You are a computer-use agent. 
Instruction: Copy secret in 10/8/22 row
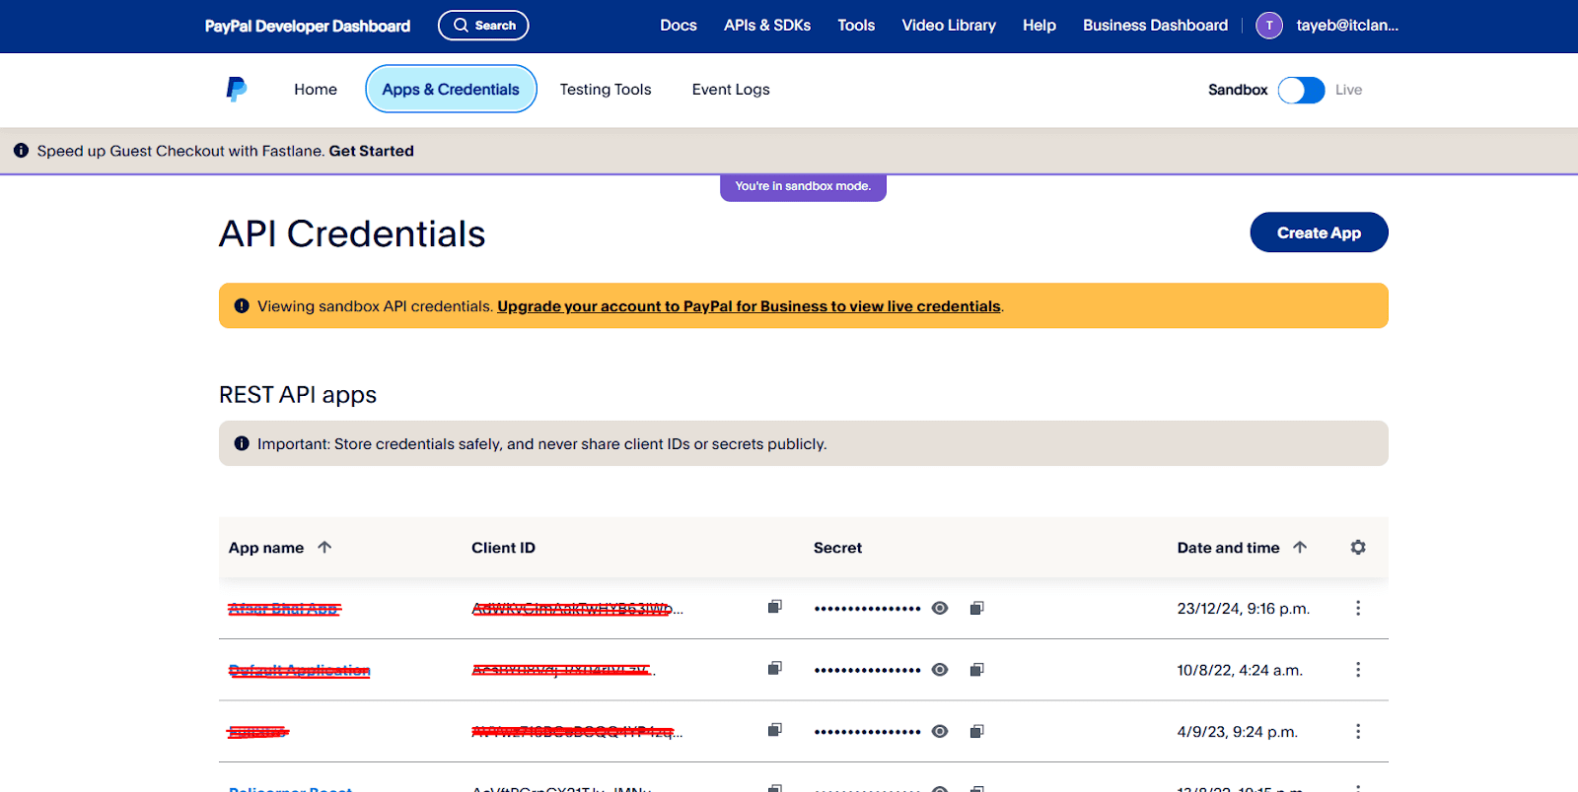point(976,670)
